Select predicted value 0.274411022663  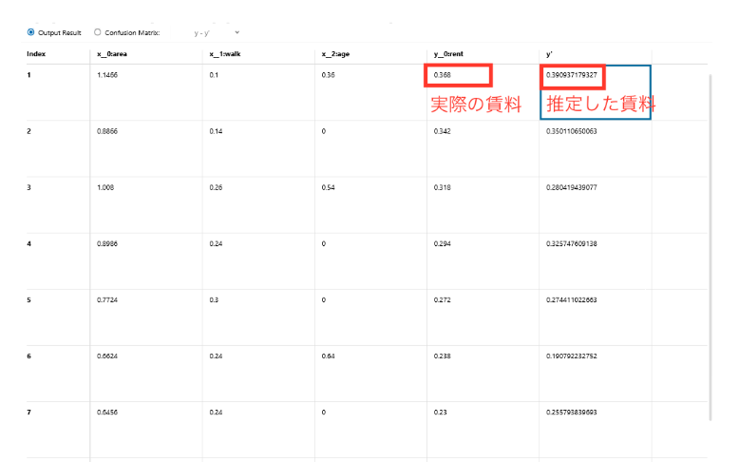pos(572,299)
